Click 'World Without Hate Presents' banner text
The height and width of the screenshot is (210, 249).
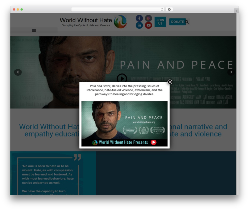coord(124,142)
